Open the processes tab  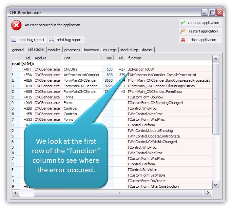[x=72, y=50]
